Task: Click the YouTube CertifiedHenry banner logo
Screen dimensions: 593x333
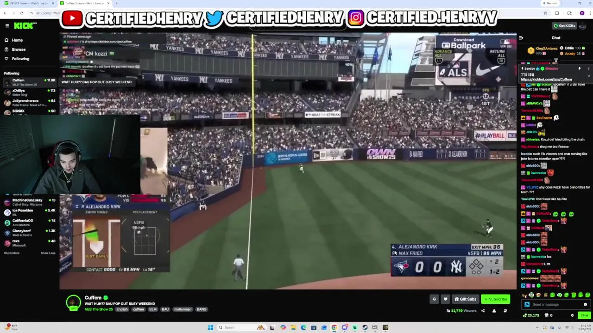Action: click(72, 18)
